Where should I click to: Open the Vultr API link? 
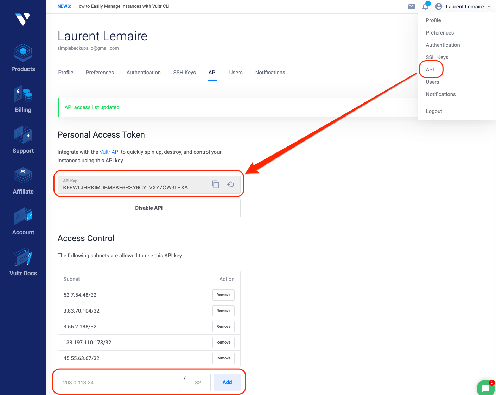[x=109, y=152]
